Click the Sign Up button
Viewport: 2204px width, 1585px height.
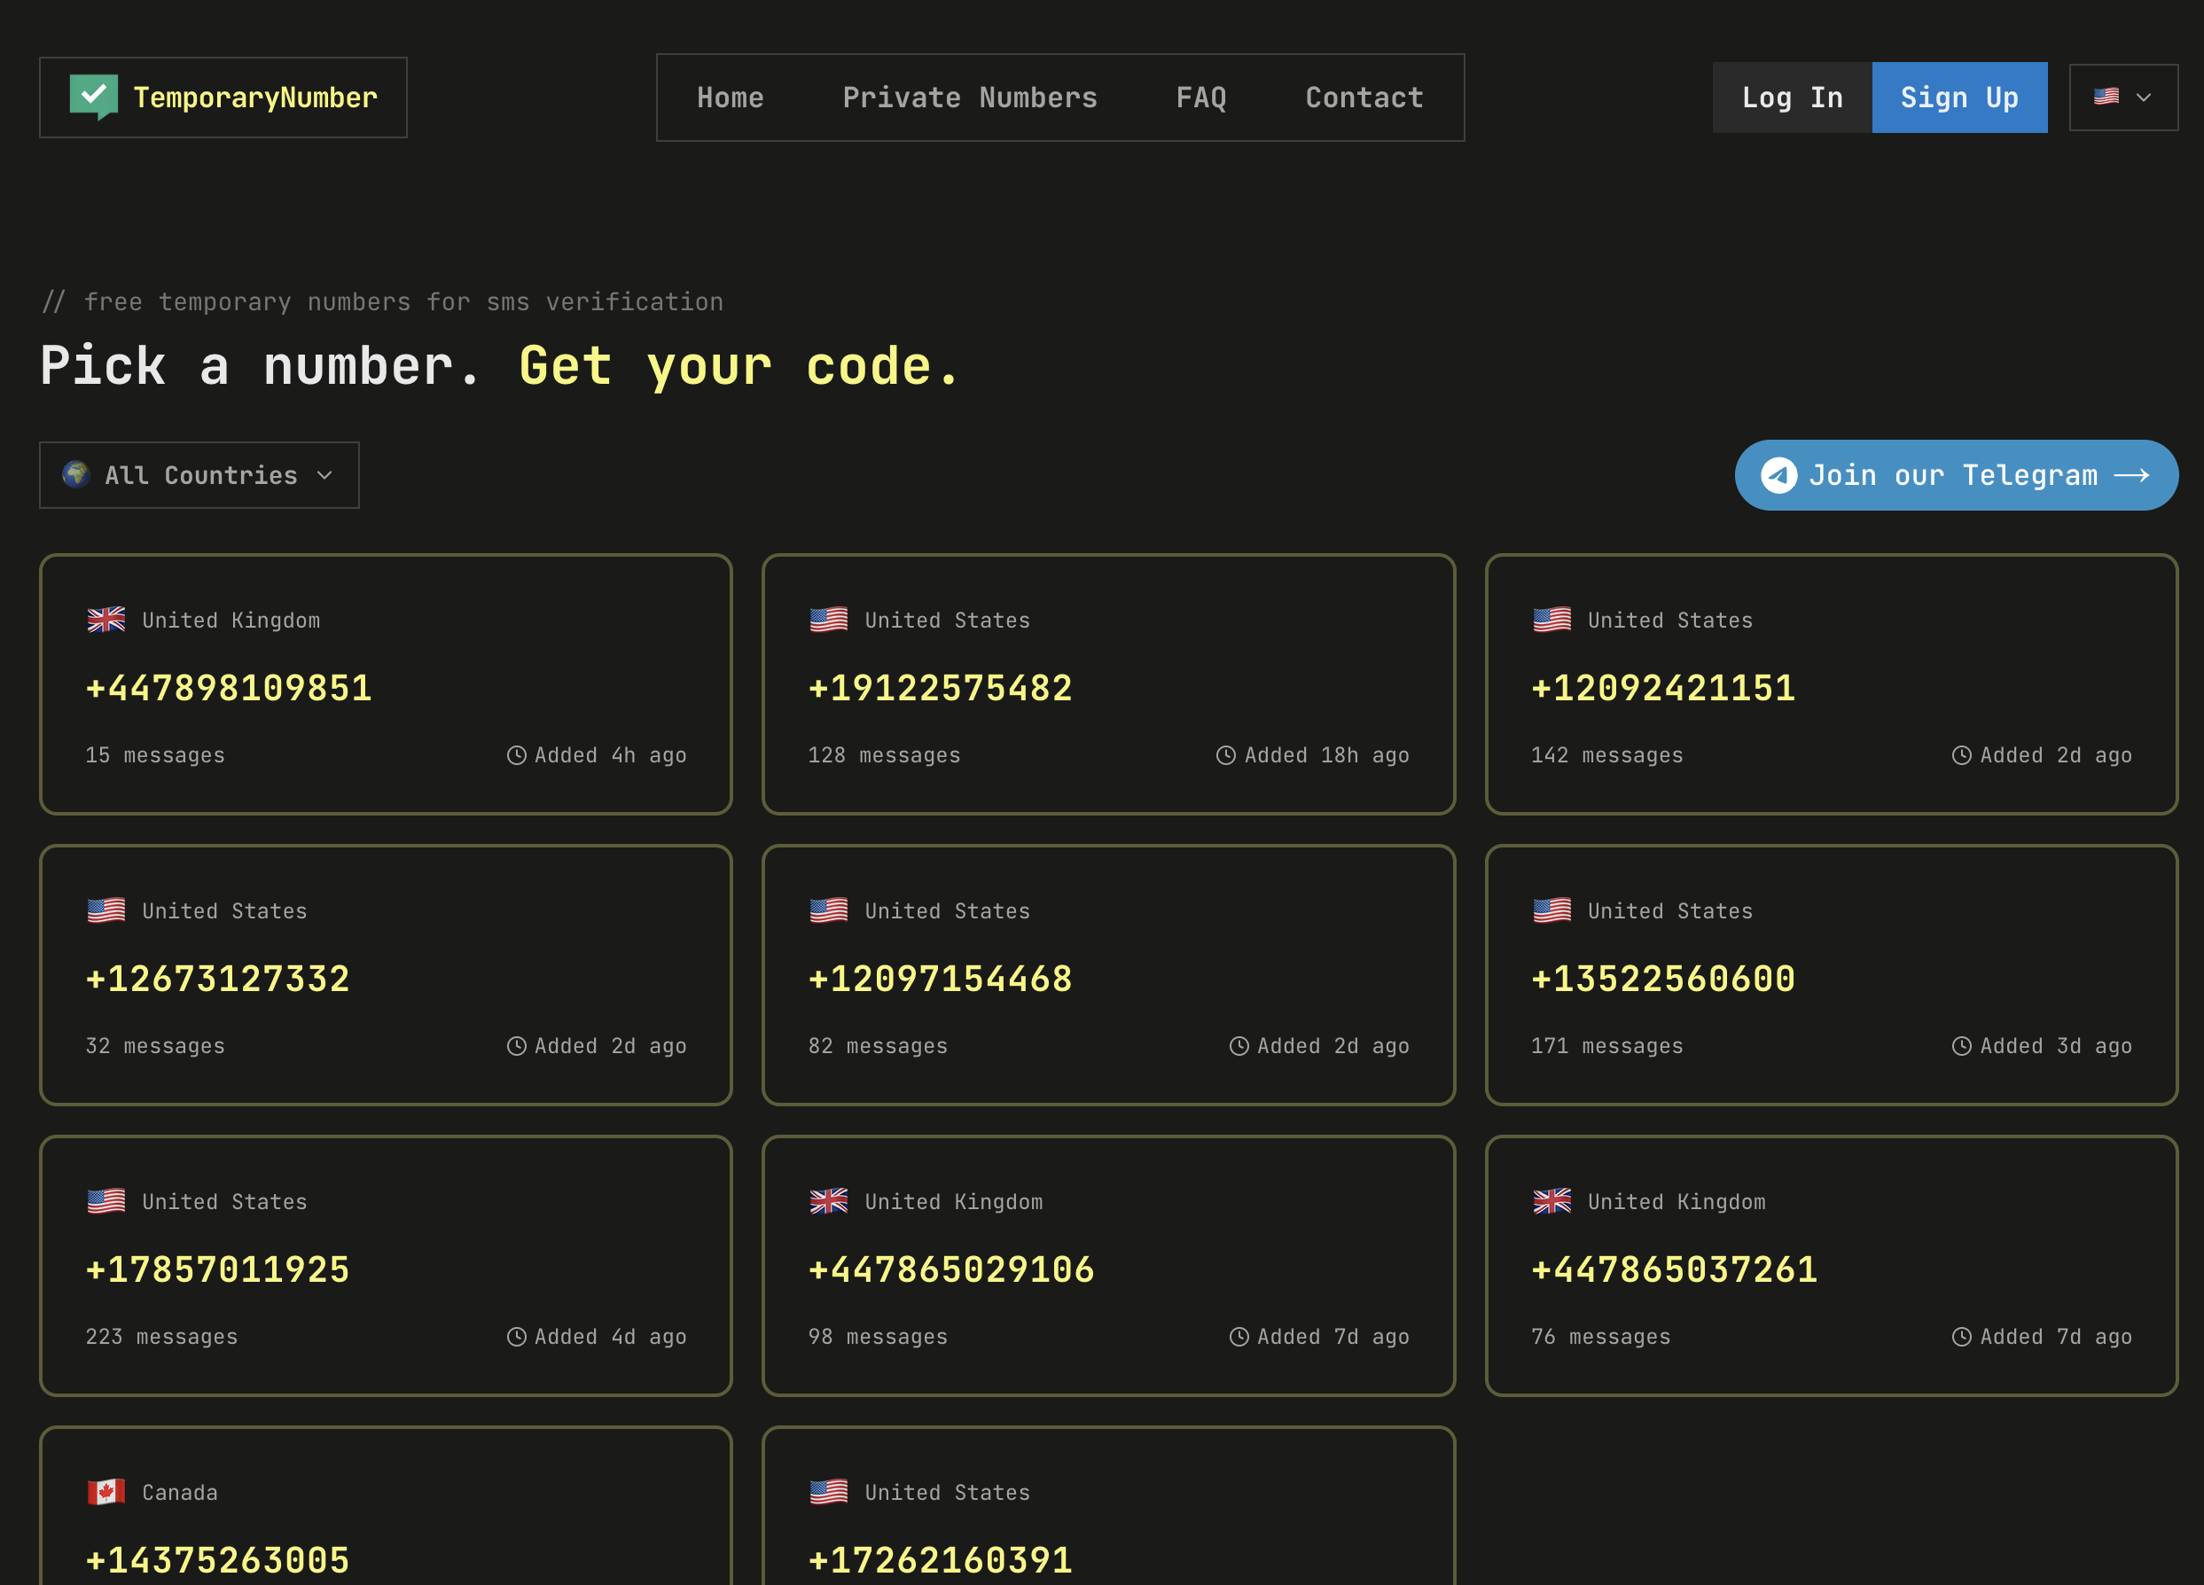(1959, 98)
